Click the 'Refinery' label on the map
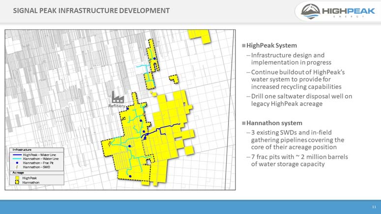The image size is (381, 214). pos(117,106)
